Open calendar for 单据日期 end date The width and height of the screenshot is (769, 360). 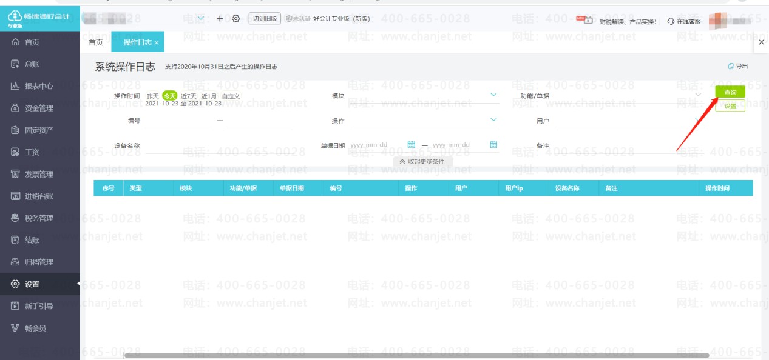click(x=493, y=145)
